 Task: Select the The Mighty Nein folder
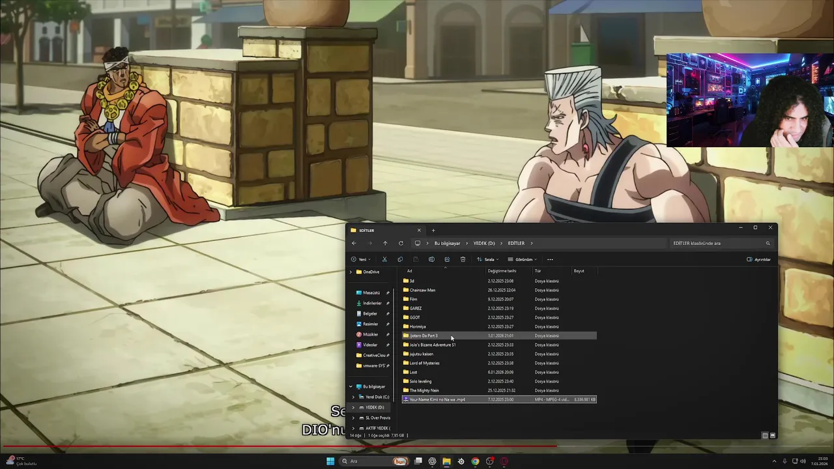[x=499, y=390]
